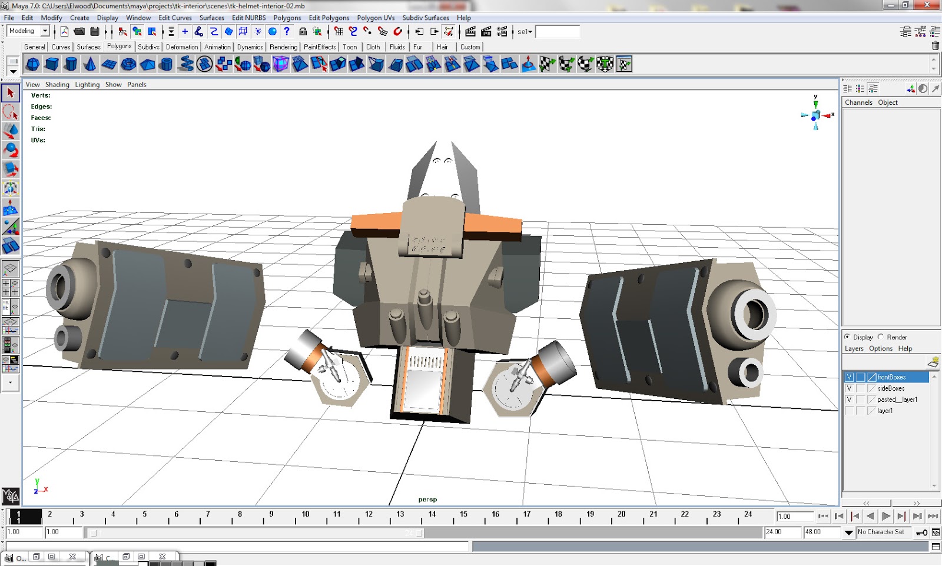Click the current frame input field
The image size is (942, 566).
coord(795,517)
